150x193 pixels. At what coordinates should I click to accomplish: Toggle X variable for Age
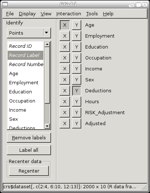pos(65,25)
